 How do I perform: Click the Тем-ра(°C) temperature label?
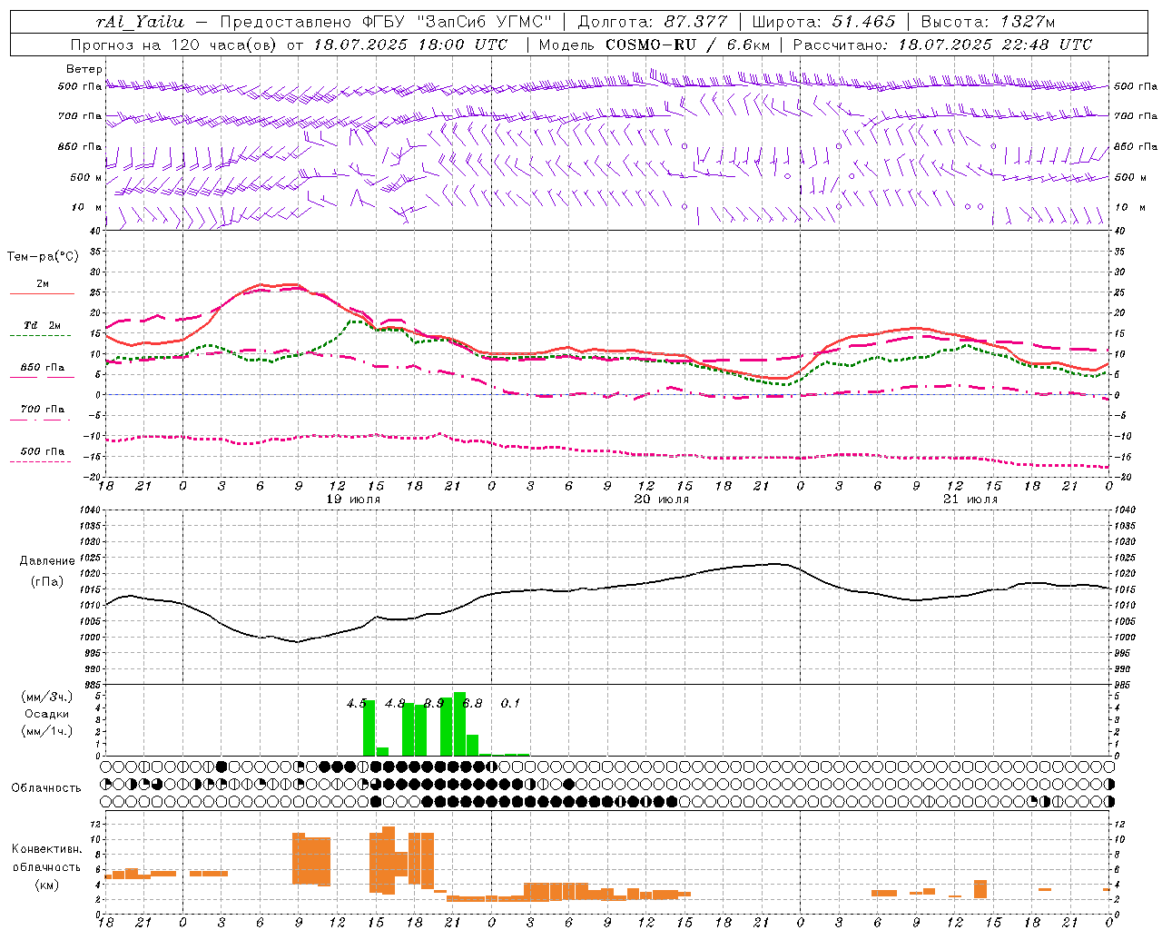43,257
